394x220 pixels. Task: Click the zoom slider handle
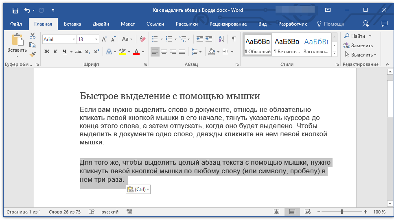[x=342, y=212]
